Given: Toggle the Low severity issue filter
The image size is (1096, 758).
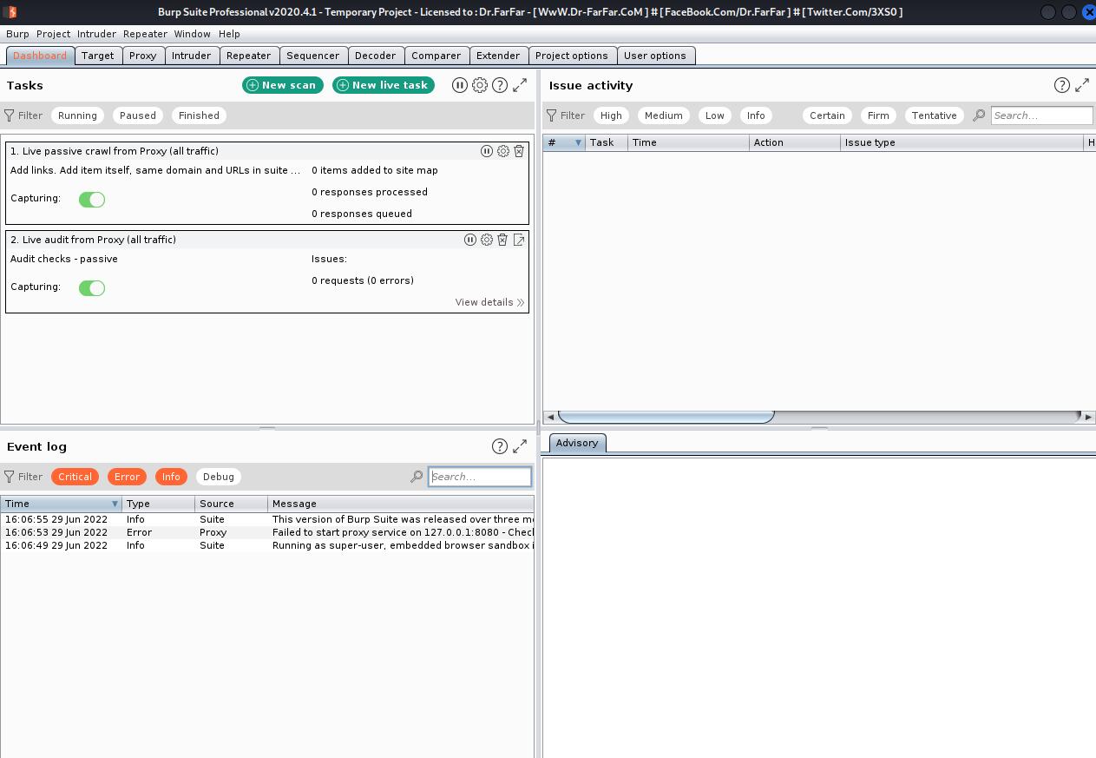Looking at the screenshot, I should tap(715, 115).
